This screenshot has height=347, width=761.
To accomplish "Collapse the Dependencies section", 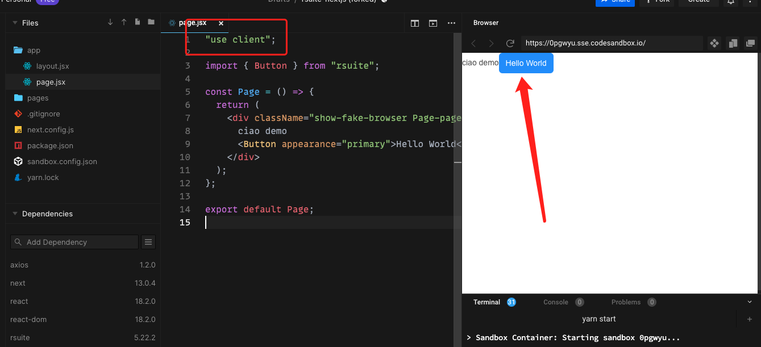I will point(14,214).
